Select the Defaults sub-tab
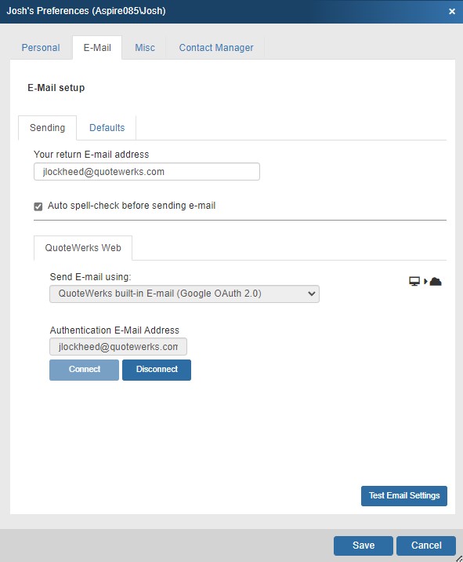This screenshot has width=463, height=562. pyautogui.click(x=107, y=128)
